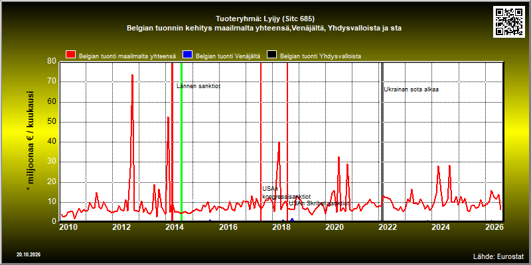Image resolution: width=531 pixels, height=265 pixels.
Task: Click the 'USAn kongressisanktiot' annotation
Action: point(287,193)
